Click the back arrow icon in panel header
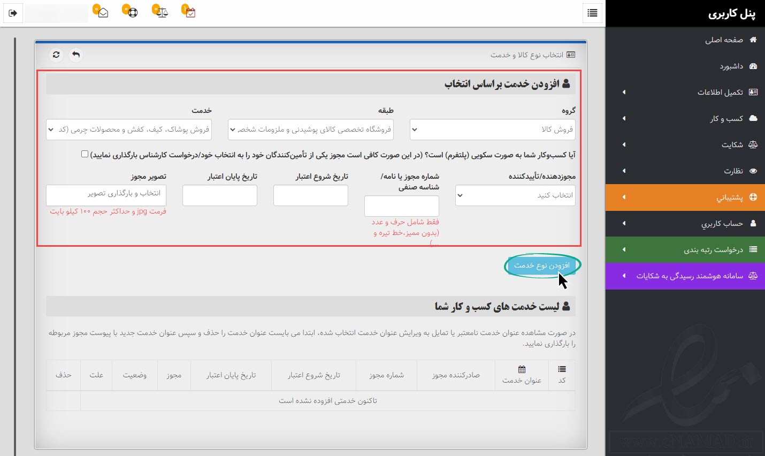 click(x=76, y=55)
